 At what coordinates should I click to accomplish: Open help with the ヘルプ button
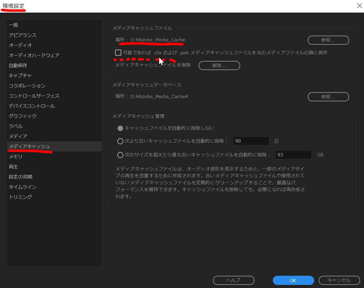[234, 280]
